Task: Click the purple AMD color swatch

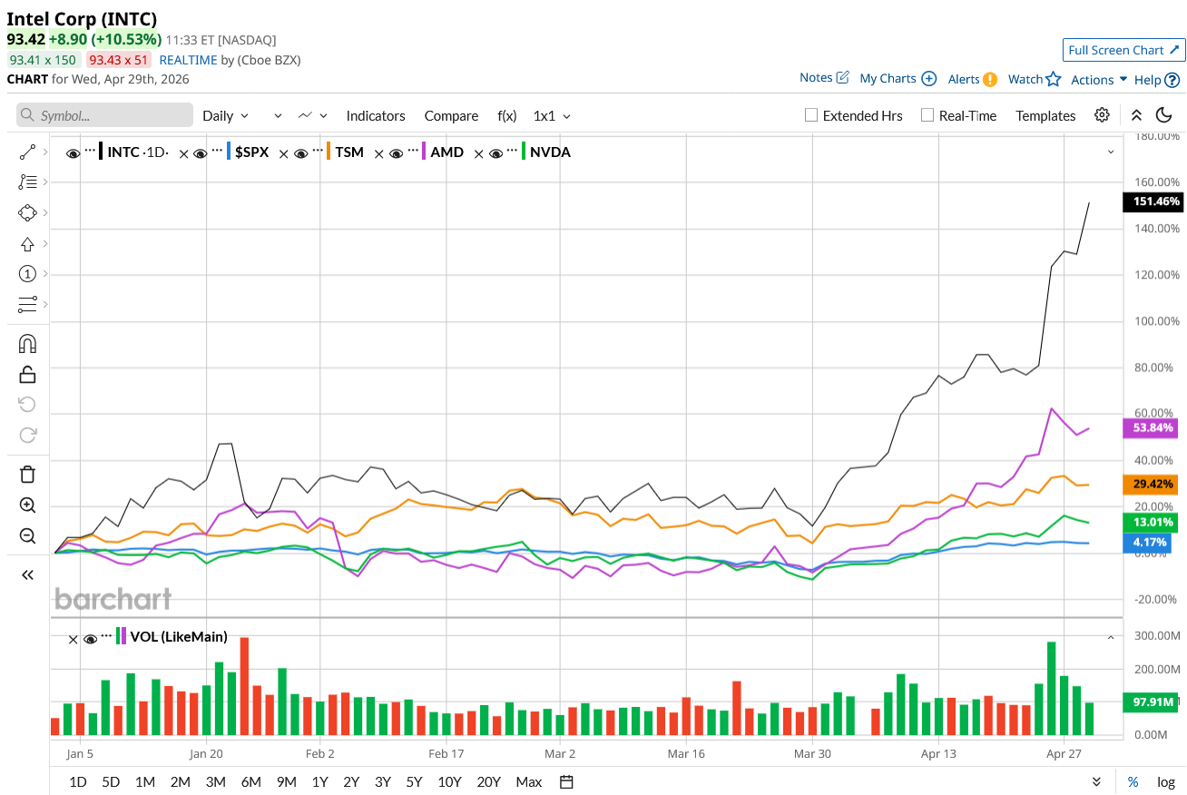Action: point(424,152)
